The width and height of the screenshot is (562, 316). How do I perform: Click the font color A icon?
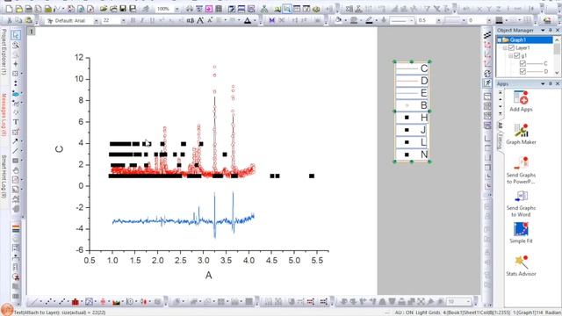[x=248, y=20]
